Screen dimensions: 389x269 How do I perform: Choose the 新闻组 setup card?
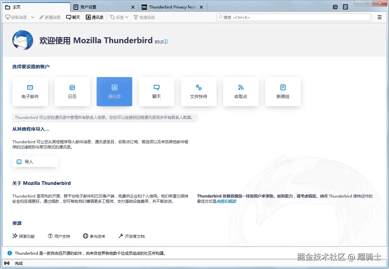[x=283, y=92]
